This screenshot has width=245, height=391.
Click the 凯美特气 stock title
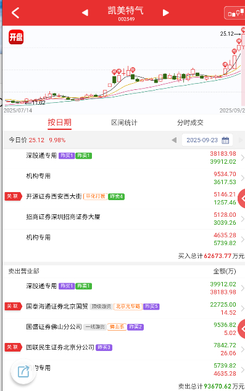(x=125, y=10)
